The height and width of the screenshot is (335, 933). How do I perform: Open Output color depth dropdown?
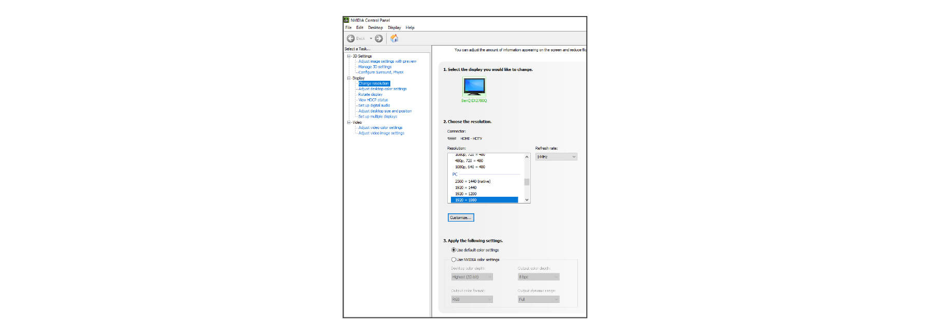(x=539, y=277)
